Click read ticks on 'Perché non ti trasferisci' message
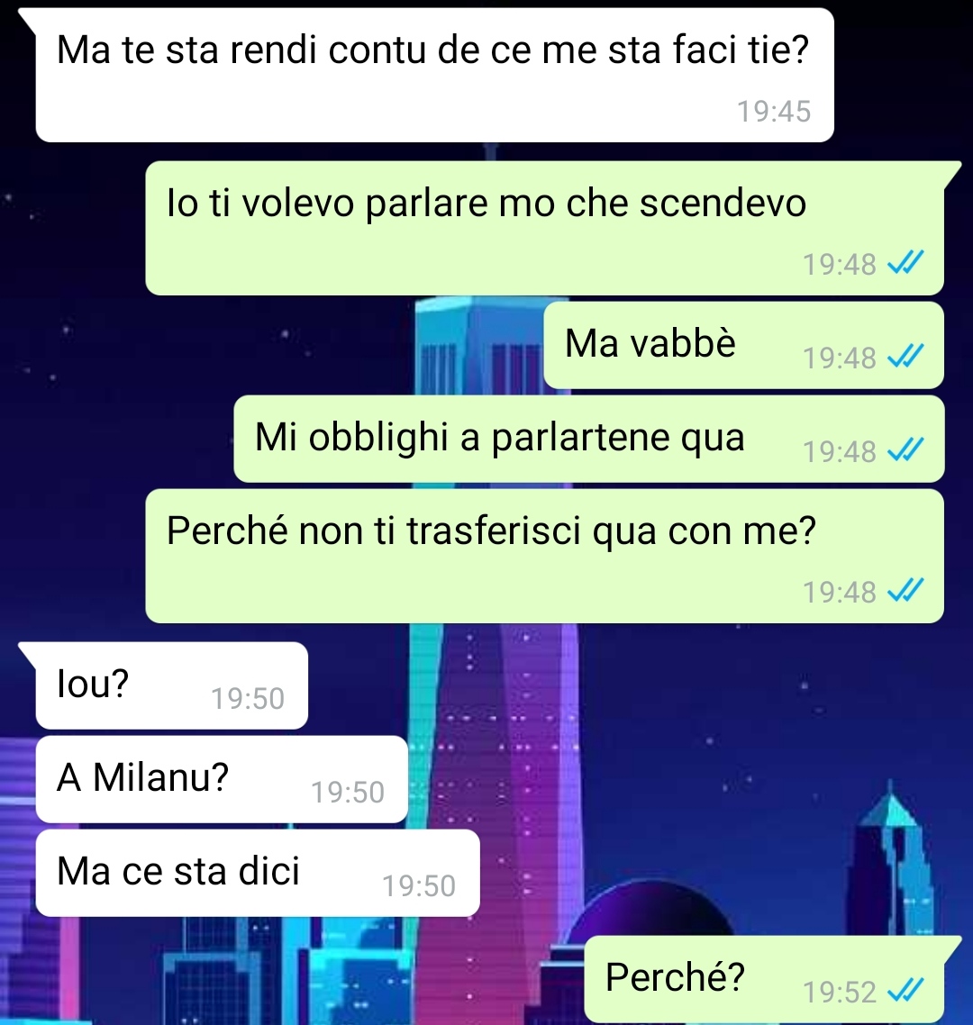The height and width of the screenshot is (1025, 973). [905, 591]
